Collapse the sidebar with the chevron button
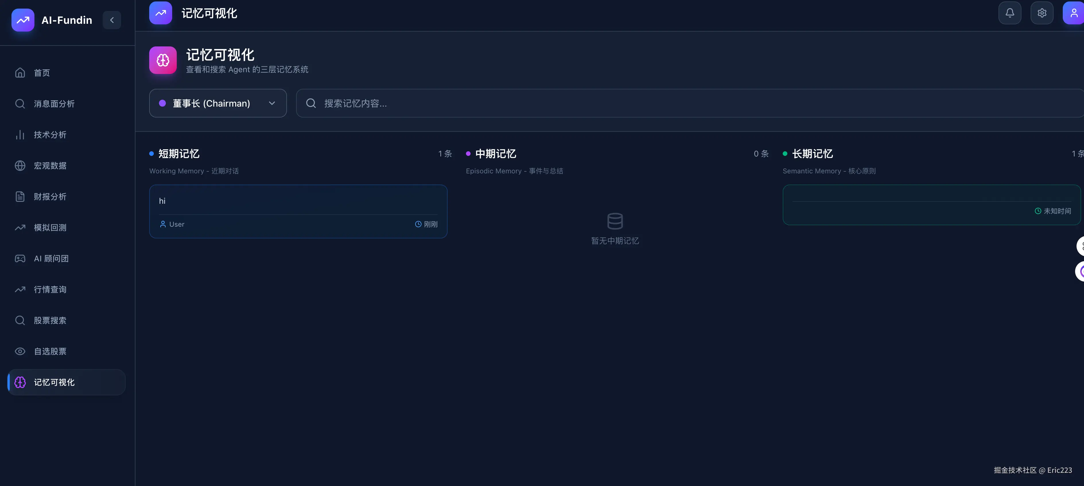This screenshot has height=486, width=1084. tap(112, 20)
